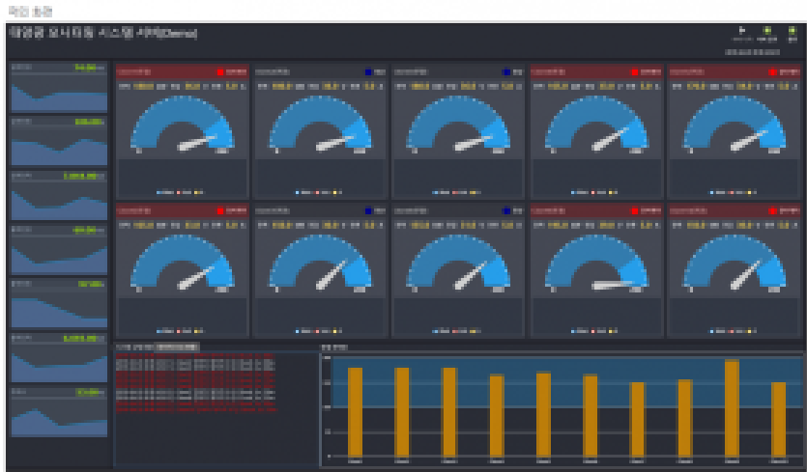Select the last red row in alarm log
Screen dimensions: 807x472
click(x=195, y=410)
